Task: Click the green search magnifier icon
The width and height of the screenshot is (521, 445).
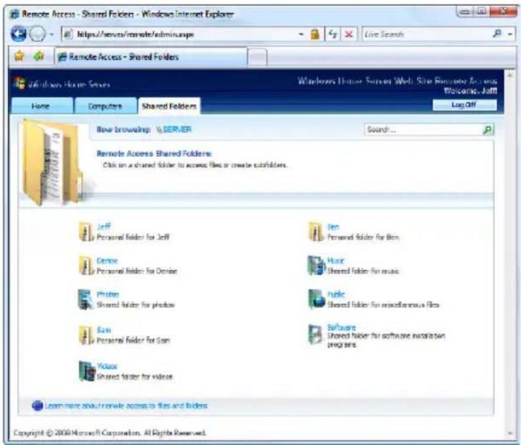Action: point(488,129)
